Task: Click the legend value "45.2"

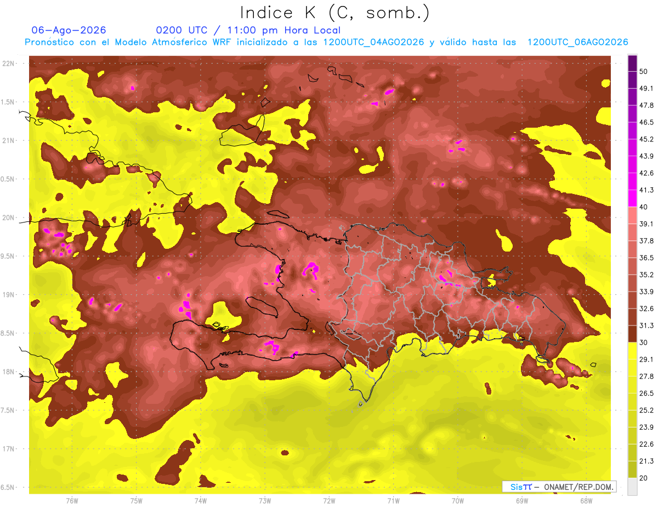Action: (x=646, y=139)
